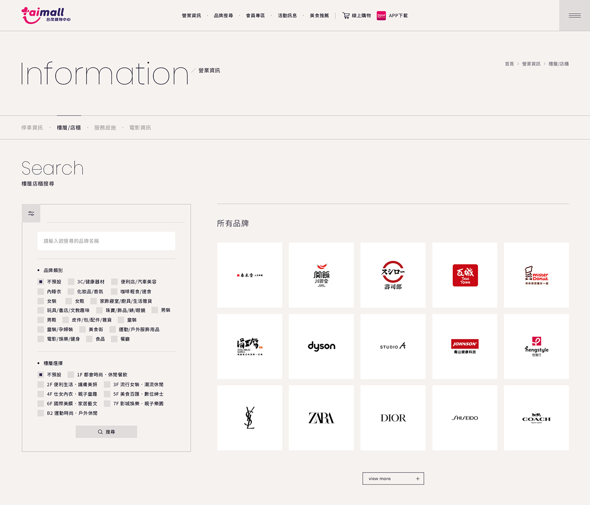Open the 春水堂 brand logo tile
Screen dimensions: 590x505
coord(250,275)
